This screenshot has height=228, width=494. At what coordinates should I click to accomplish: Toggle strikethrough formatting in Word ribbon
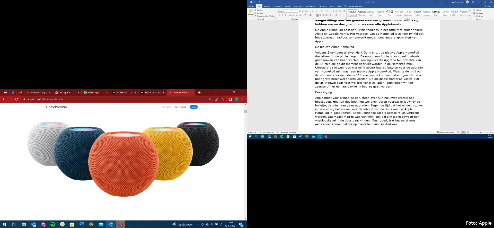(290, 15)
